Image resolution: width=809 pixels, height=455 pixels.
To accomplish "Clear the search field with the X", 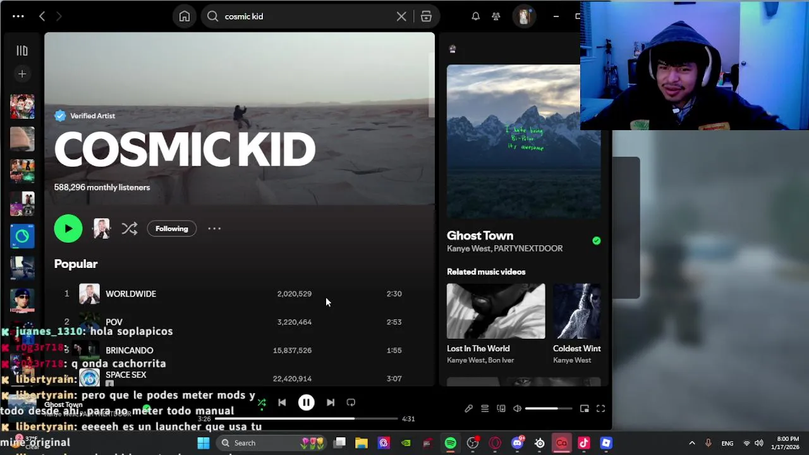I will tap(401, 16).
